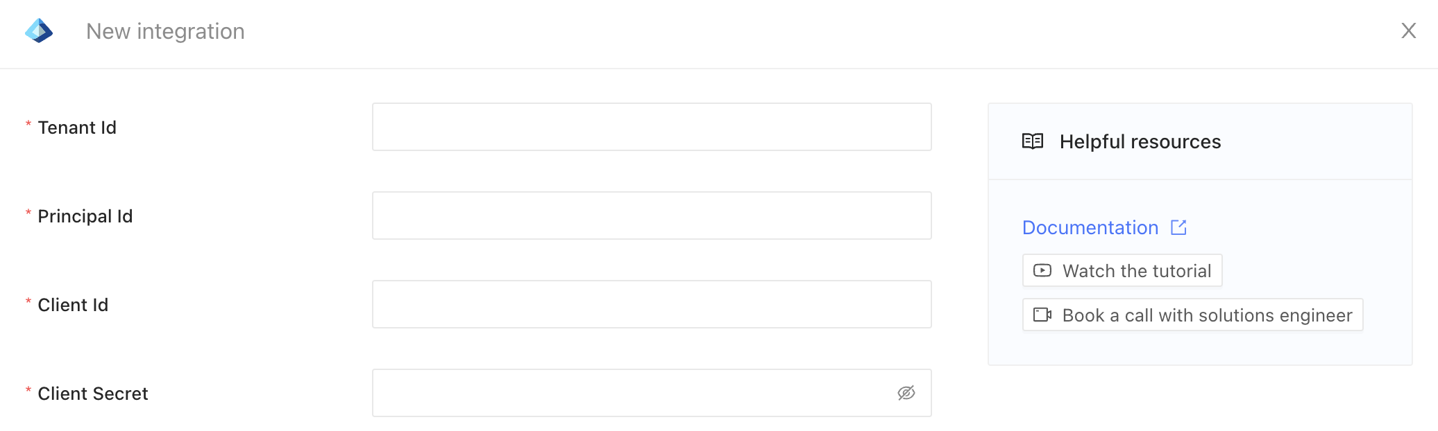Focus the Tenant Id input field
Viewport: 1438px width, 431px height.
pyautogui.click(x=652, y=127)
